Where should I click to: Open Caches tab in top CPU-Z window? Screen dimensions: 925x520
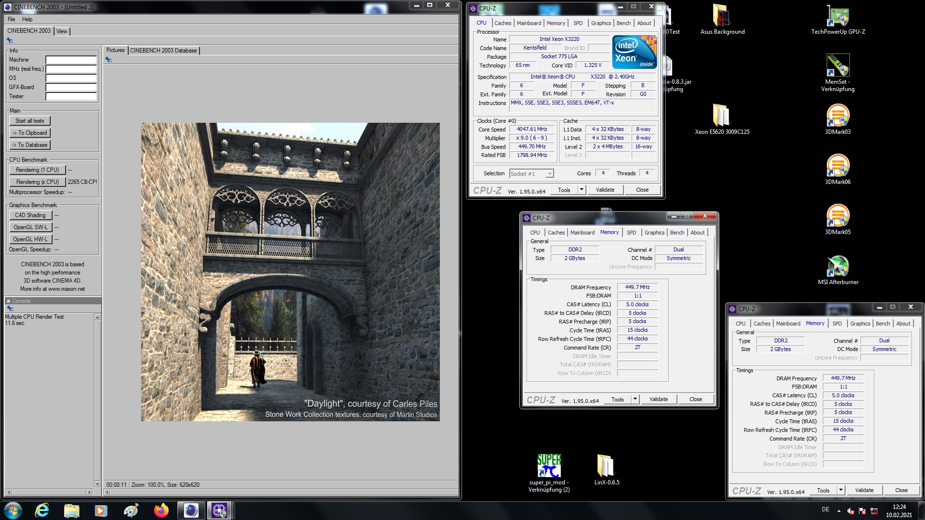point(502,23)
